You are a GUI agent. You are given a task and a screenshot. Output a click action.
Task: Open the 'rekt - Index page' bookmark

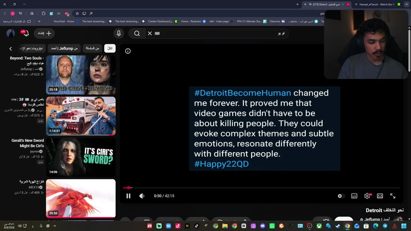click(222, 21)
